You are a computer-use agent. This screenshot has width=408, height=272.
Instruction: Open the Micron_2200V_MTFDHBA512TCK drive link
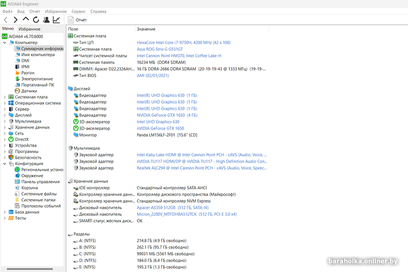point(187,214)
